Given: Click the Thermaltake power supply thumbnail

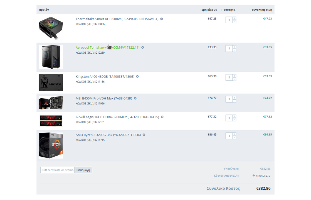Looking at the screenshot, I should pos(51,28).
